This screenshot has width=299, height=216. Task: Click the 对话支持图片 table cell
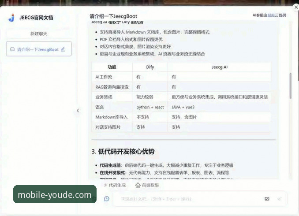112,127
